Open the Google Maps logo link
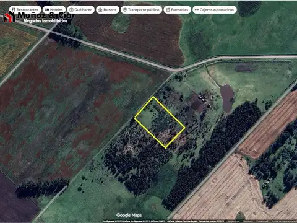 129,215
